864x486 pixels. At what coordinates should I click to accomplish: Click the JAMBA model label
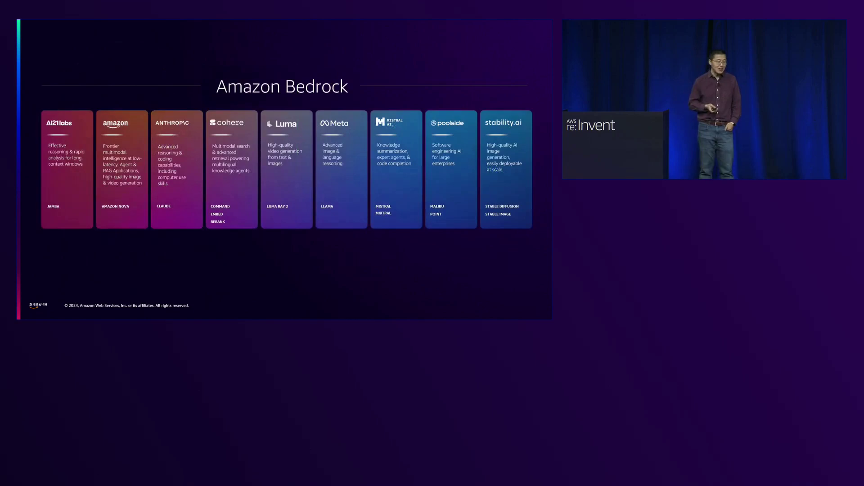click(53, 207)
